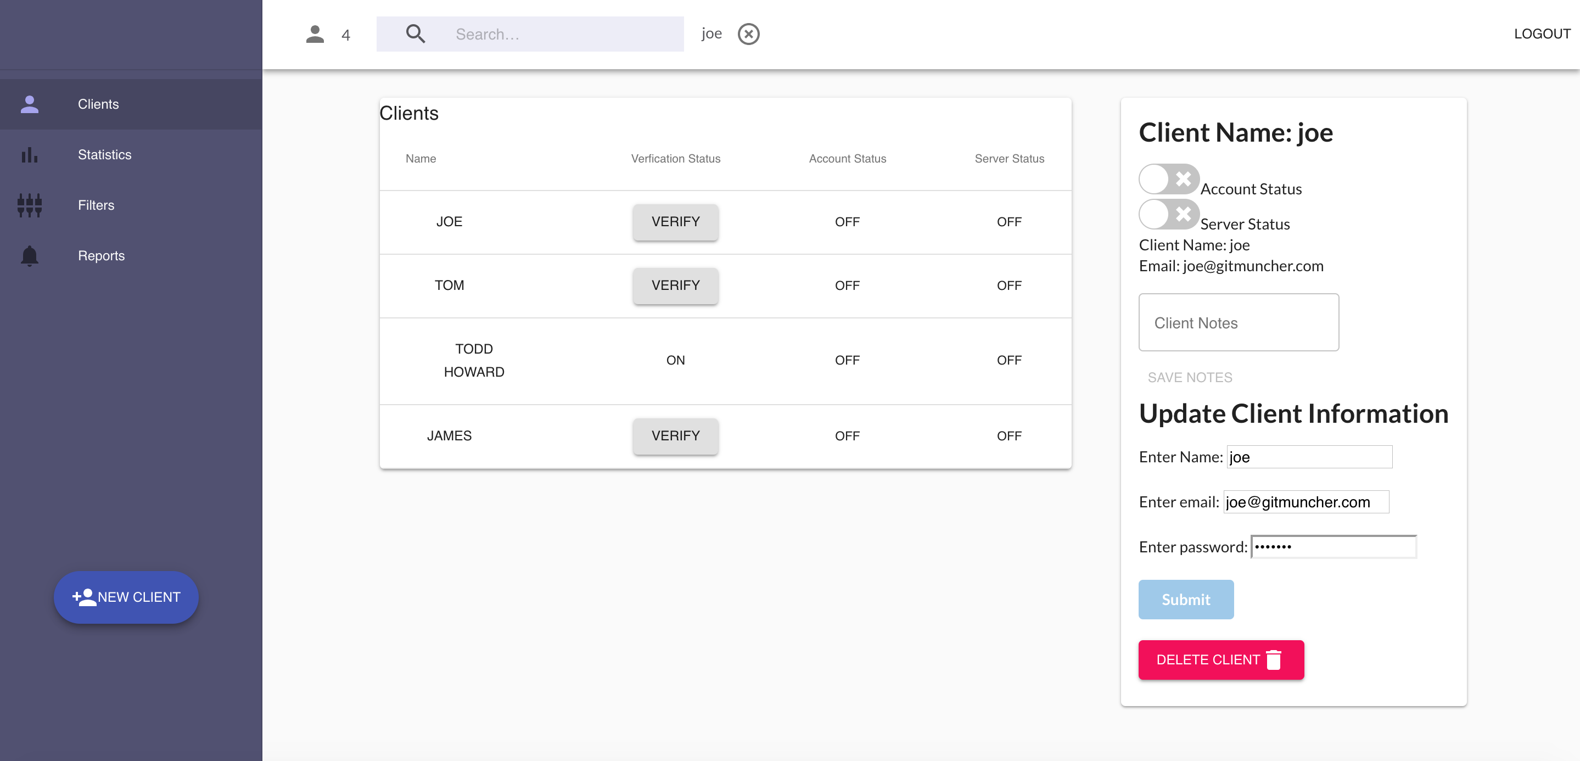
Task: Click the Filters sliders icon
Action: point(30,205)
